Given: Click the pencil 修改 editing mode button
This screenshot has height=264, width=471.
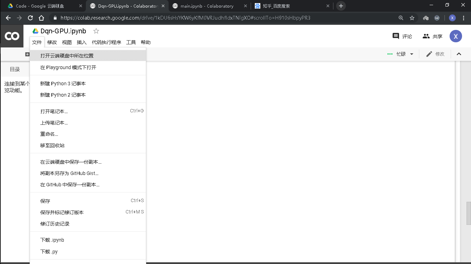Looking at the screenshot, I should (435, 54).
